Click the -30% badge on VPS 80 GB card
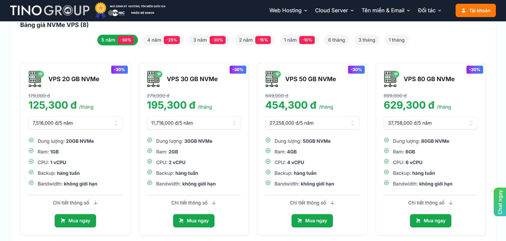The image size is (506, 241). pyautogui.click(x=475, y=70)
